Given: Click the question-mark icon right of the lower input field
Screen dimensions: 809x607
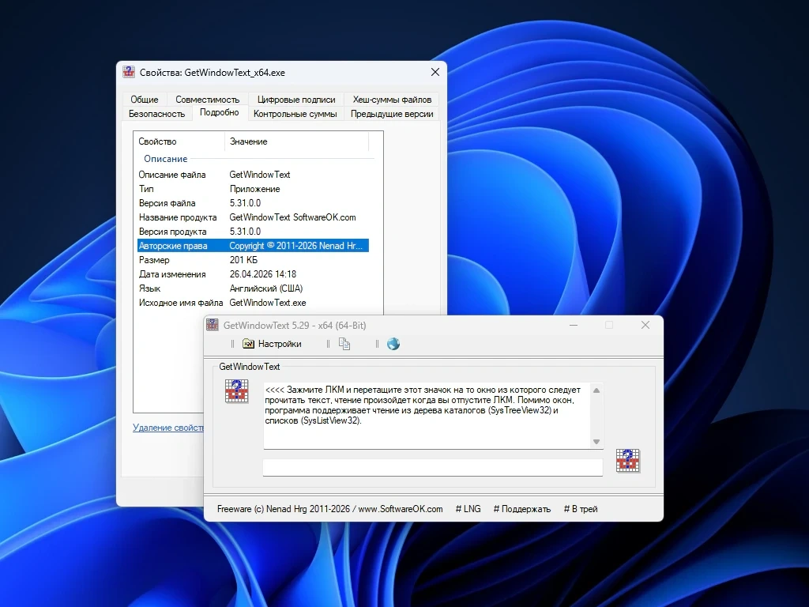Looking at the screenshot, I should [x=628, y=461].
